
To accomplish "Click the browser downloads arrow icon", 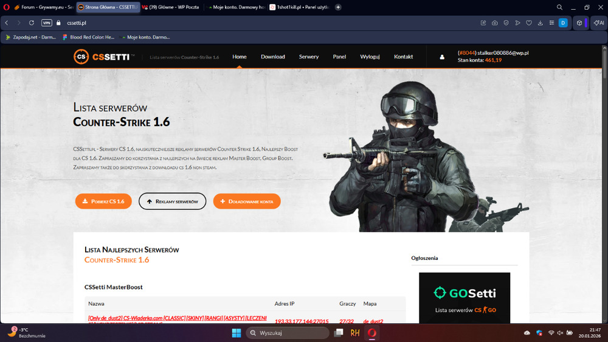I will pos(540,23).
